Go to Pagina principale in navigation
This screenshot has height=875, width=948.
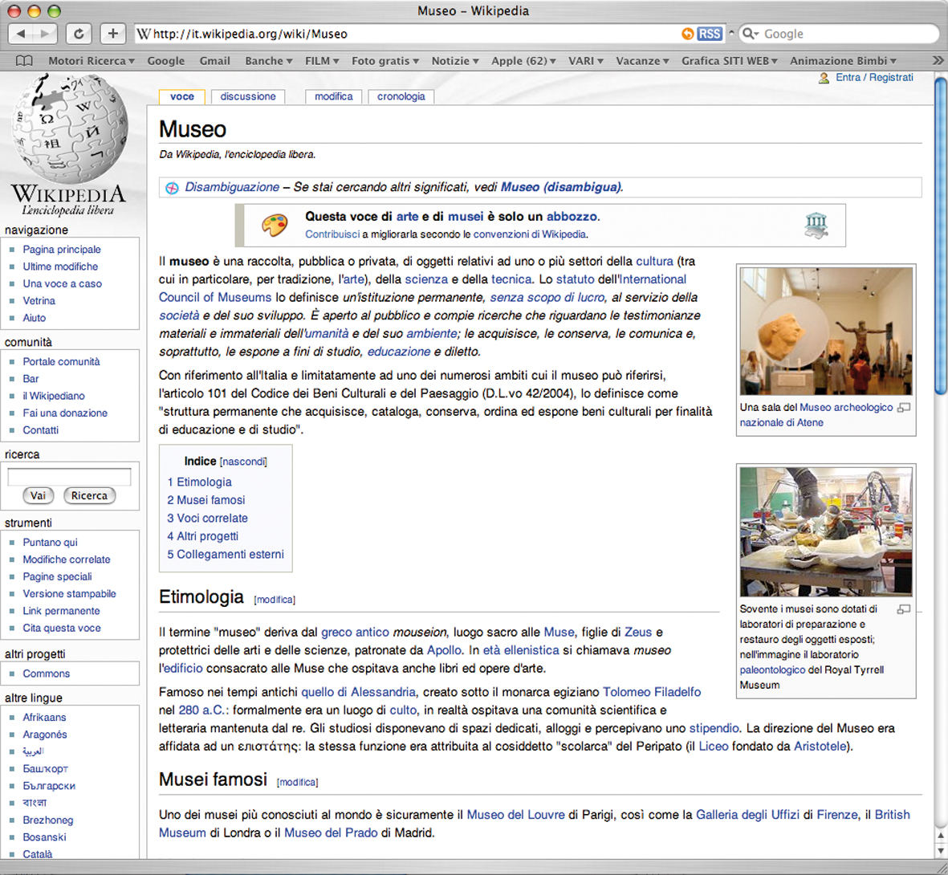62,250
